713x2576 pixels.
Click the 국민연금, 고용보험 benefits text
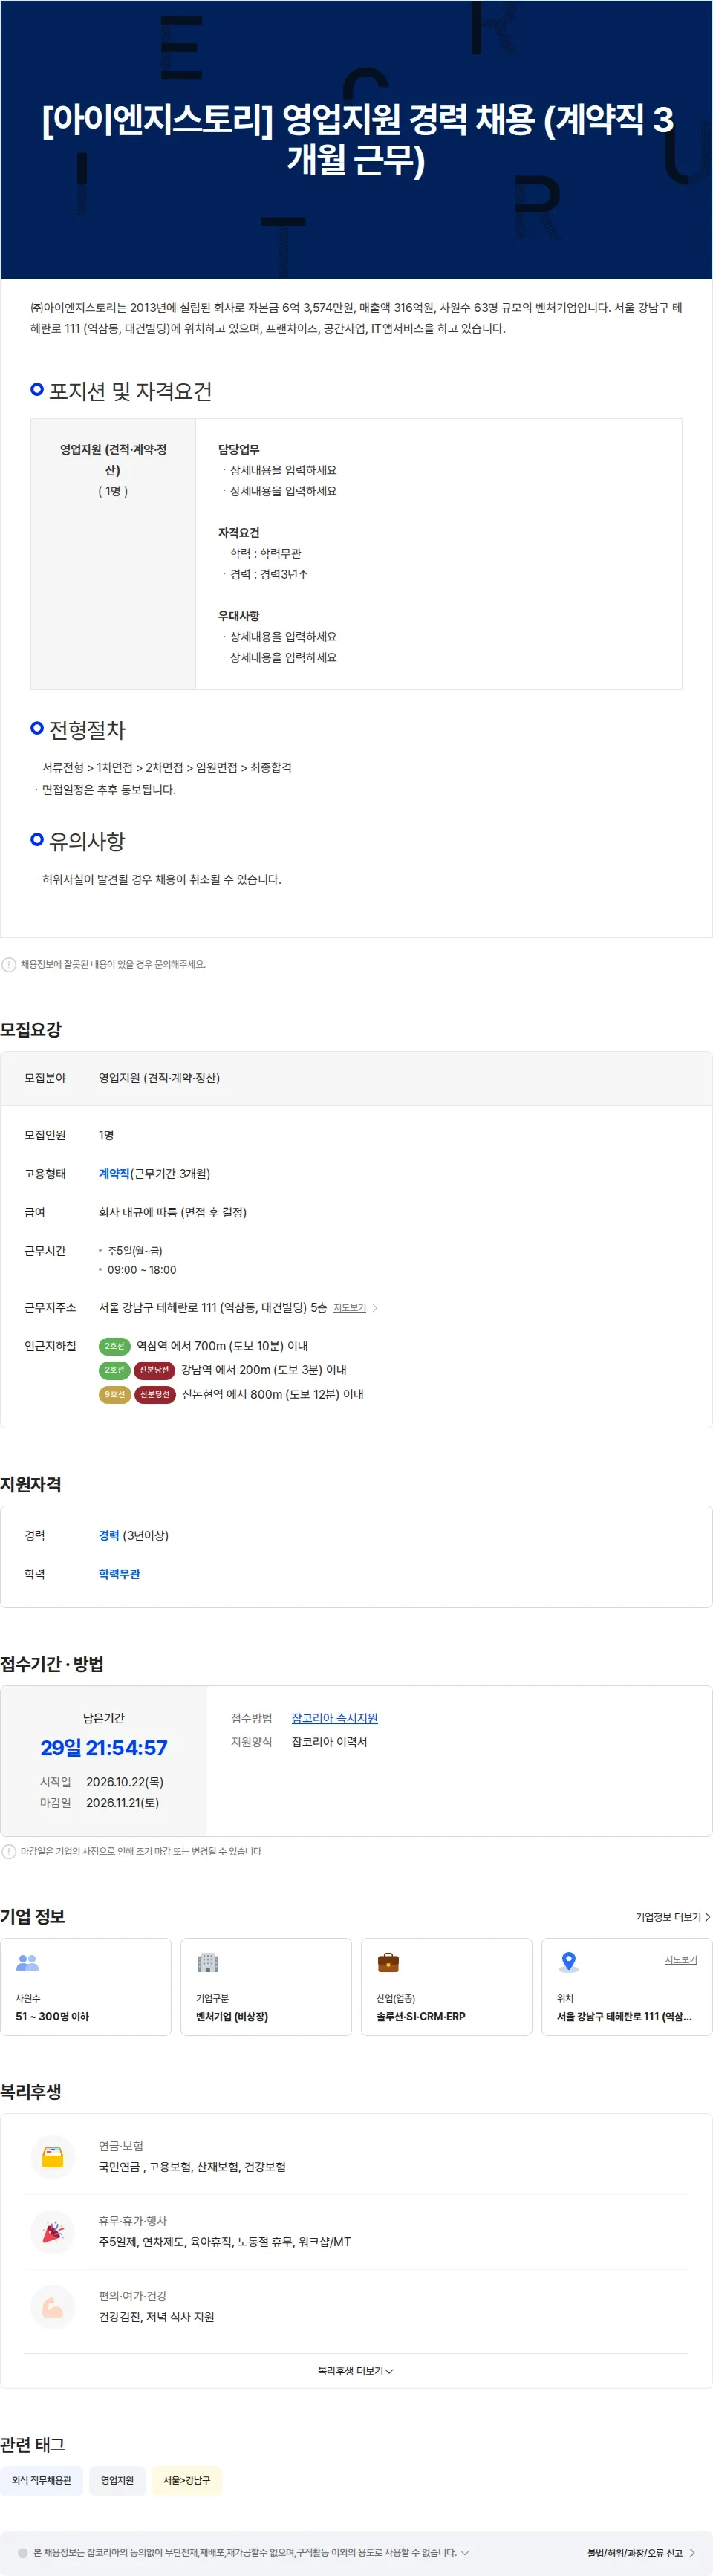coord(192,2167)
